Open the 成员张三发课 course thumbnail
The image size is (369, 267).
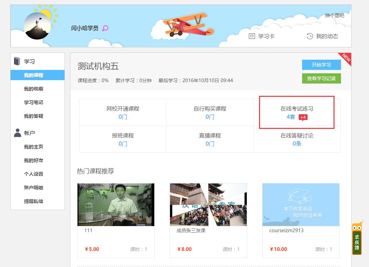click(x=208, y=205)
